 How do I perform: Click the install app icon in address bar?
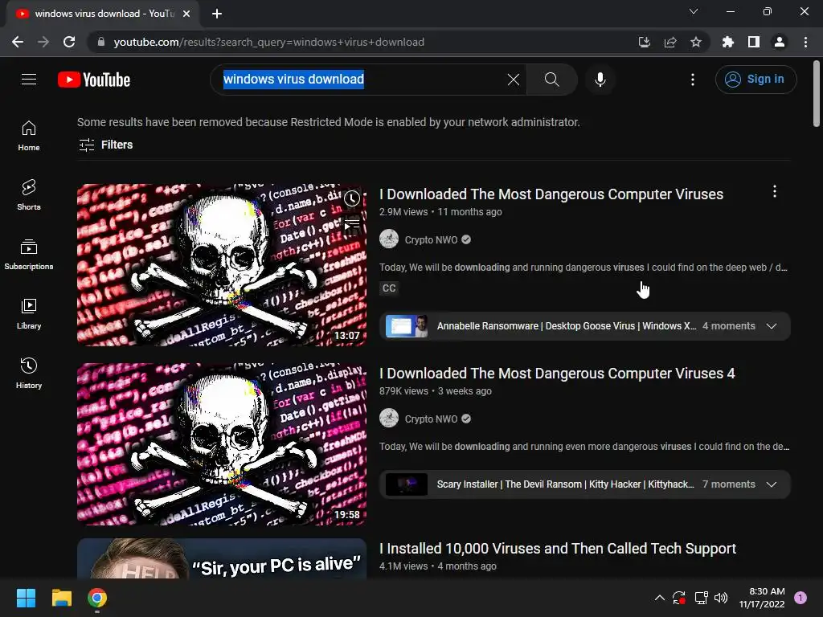click(644, 42)
